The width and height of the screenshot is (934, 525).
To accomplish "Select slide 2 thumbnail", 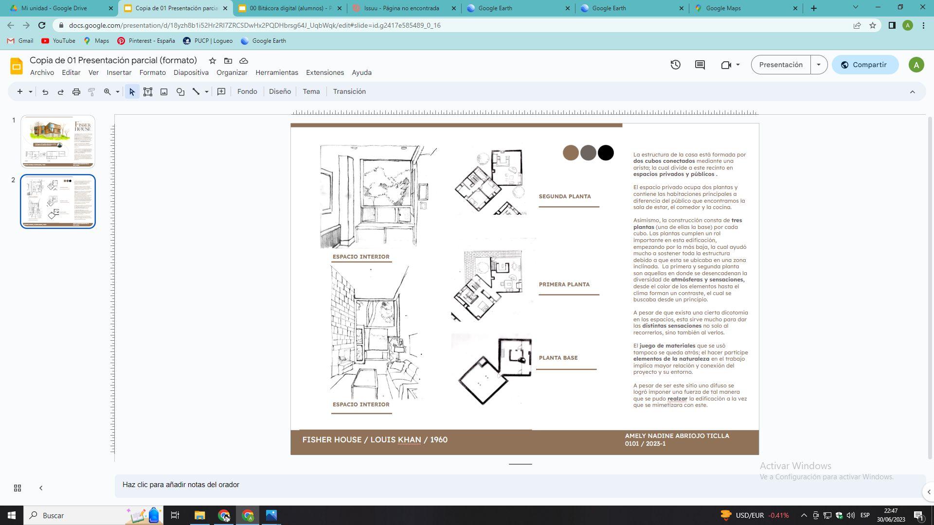I will 58,201.
